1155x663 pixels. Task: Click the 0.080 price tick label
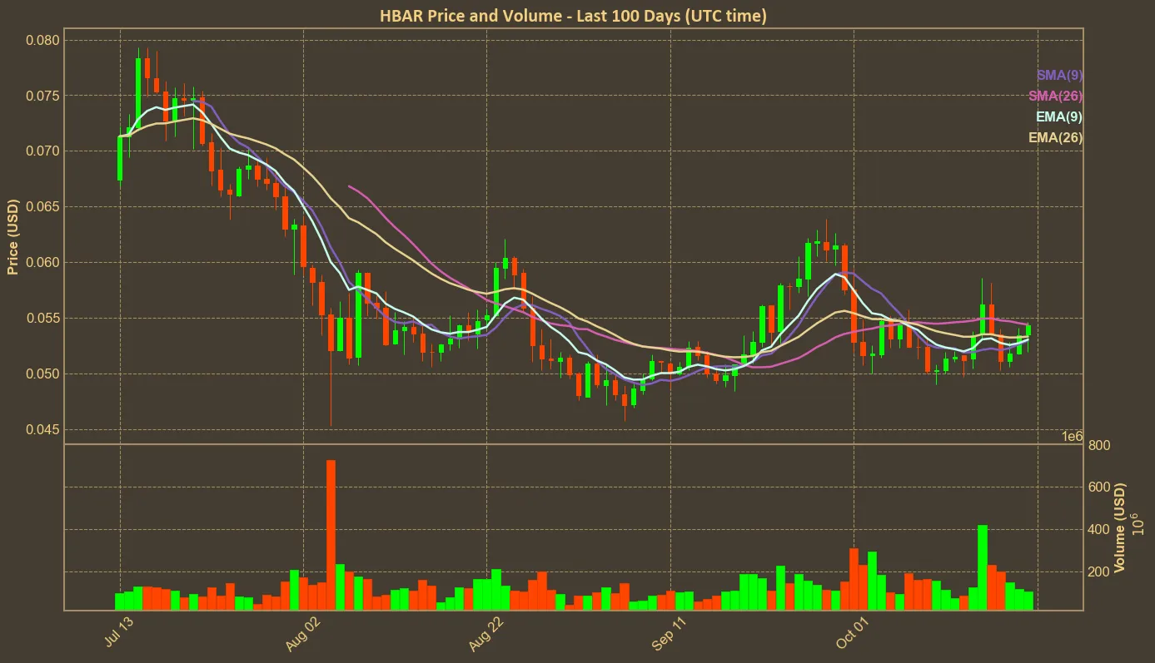click(42, 40)
